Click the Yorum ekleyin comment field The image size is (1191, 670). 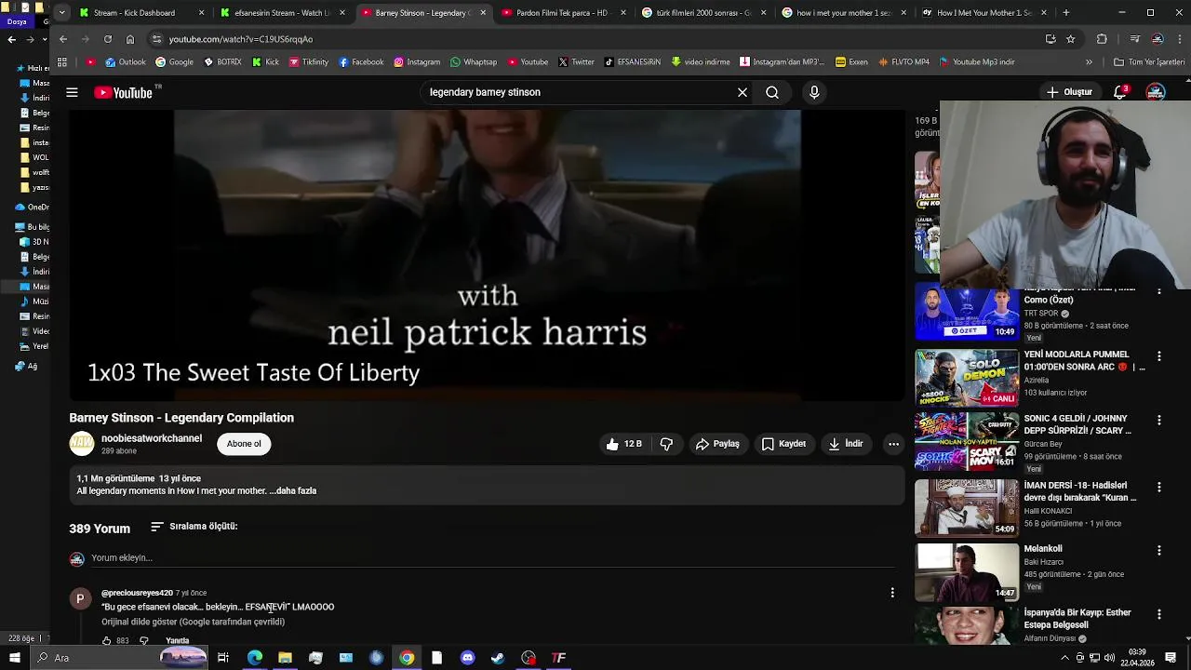click(x=493, y=558)
